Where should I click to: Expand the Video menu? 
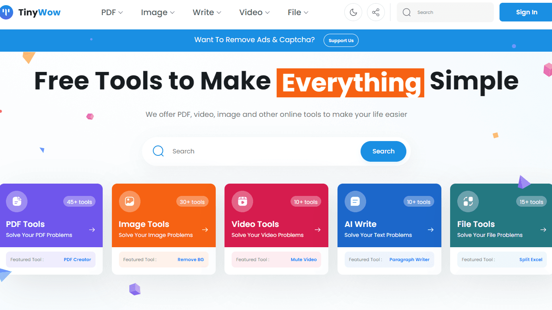click(x=254, y=12)
